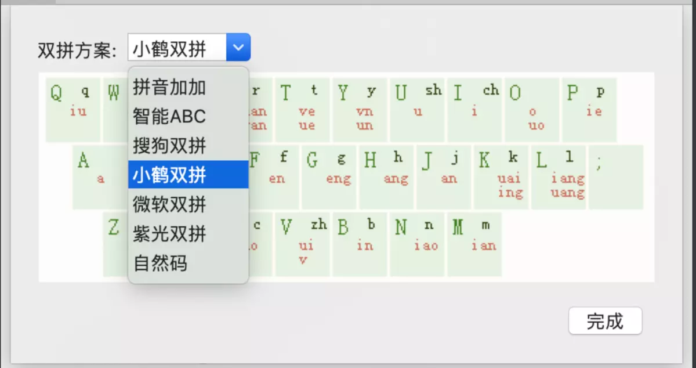Click the T key tile showing ve ue
696x368 pixels.
point(302,110)
